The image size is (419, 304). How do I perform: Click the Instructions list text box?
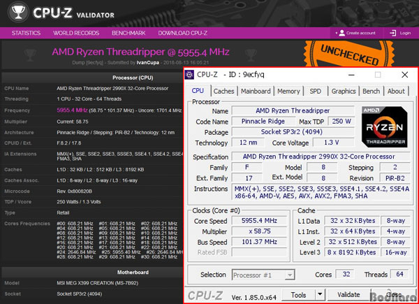tap(321, 192)
